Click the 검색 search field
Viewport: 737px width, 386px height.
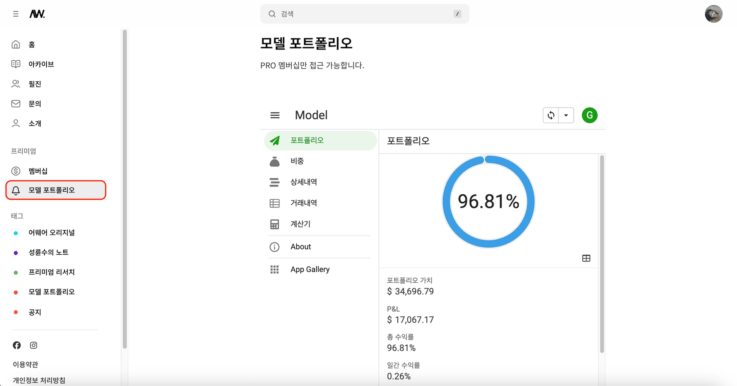click(364, 13)
